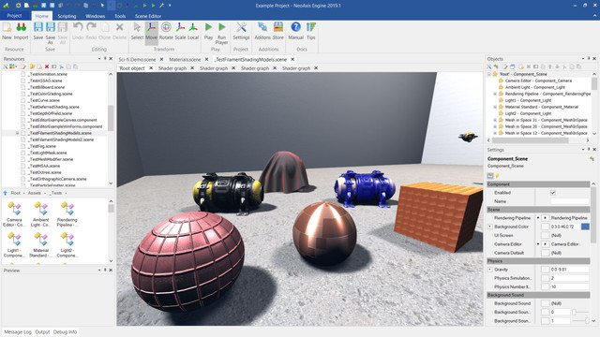Tick checkbox beside _TestCurve.scene
The height and width of the screenshot is (337, 600).
[23, 100]
